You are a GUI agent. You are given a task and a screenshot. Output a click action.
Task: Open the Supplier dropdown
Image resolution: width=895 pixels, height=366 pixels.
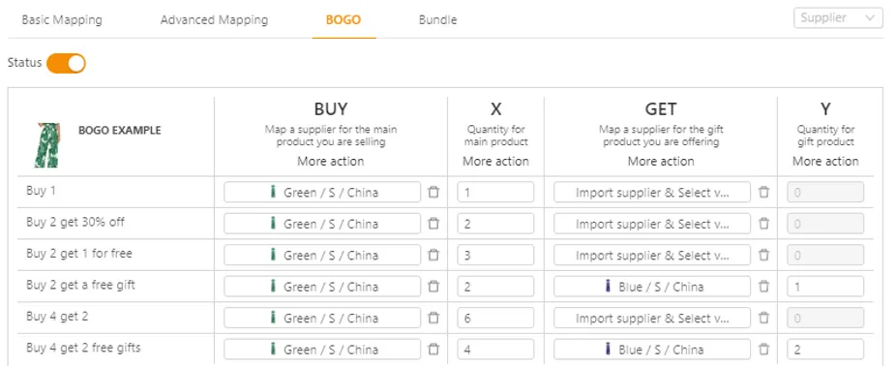838,17
